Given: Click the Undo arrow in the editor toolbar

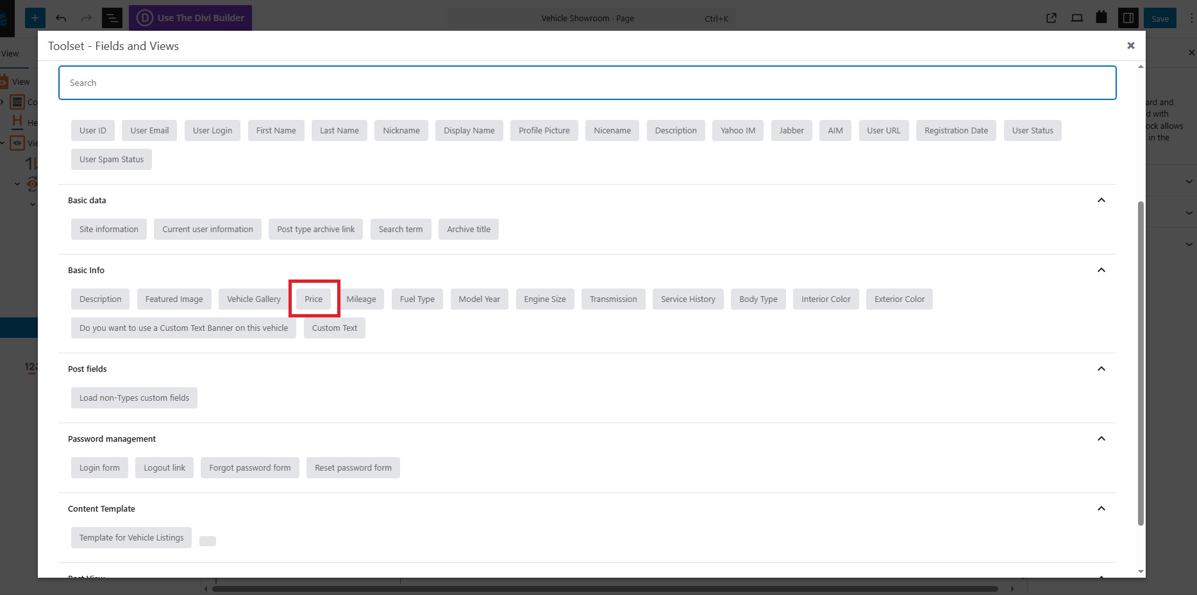Looking at the screenshot, I should coord(61,18).
